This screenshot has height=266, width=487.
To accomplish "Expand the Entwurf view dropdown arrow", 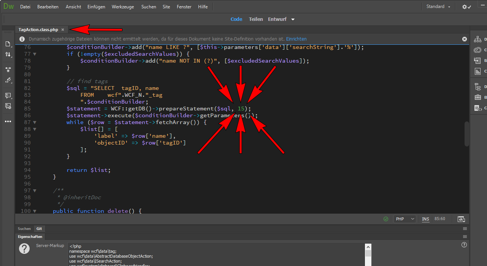I will [x=293, y=19].
